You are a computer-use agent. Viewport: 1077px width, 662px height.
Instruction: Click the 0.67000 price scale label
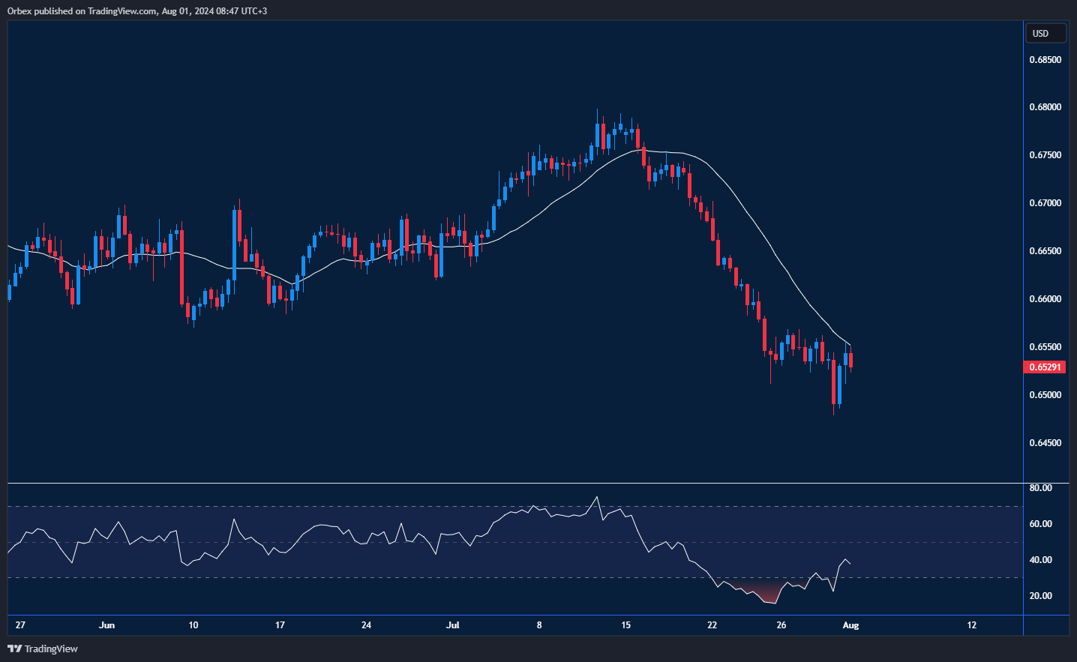(1045, 203)
